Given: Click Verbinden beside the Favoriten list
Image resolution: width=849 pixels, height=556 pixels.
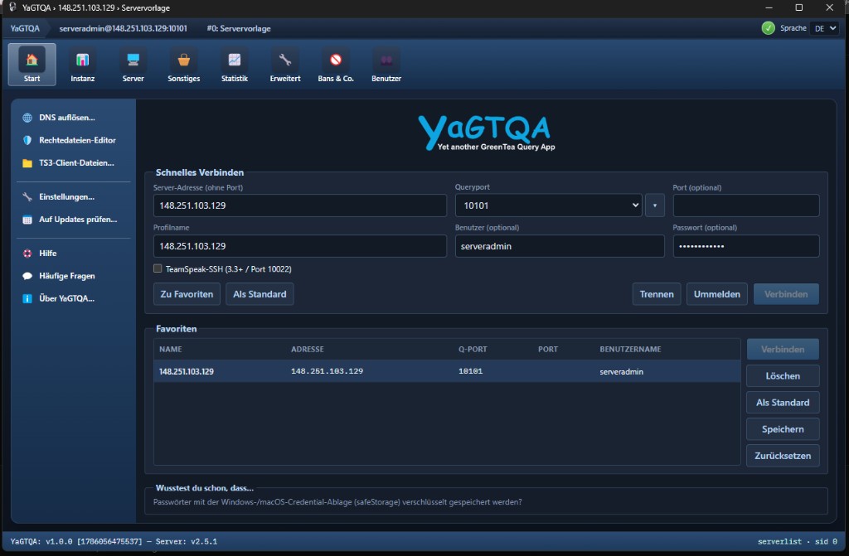Looking at the screenshot, I should coord(783,349).
